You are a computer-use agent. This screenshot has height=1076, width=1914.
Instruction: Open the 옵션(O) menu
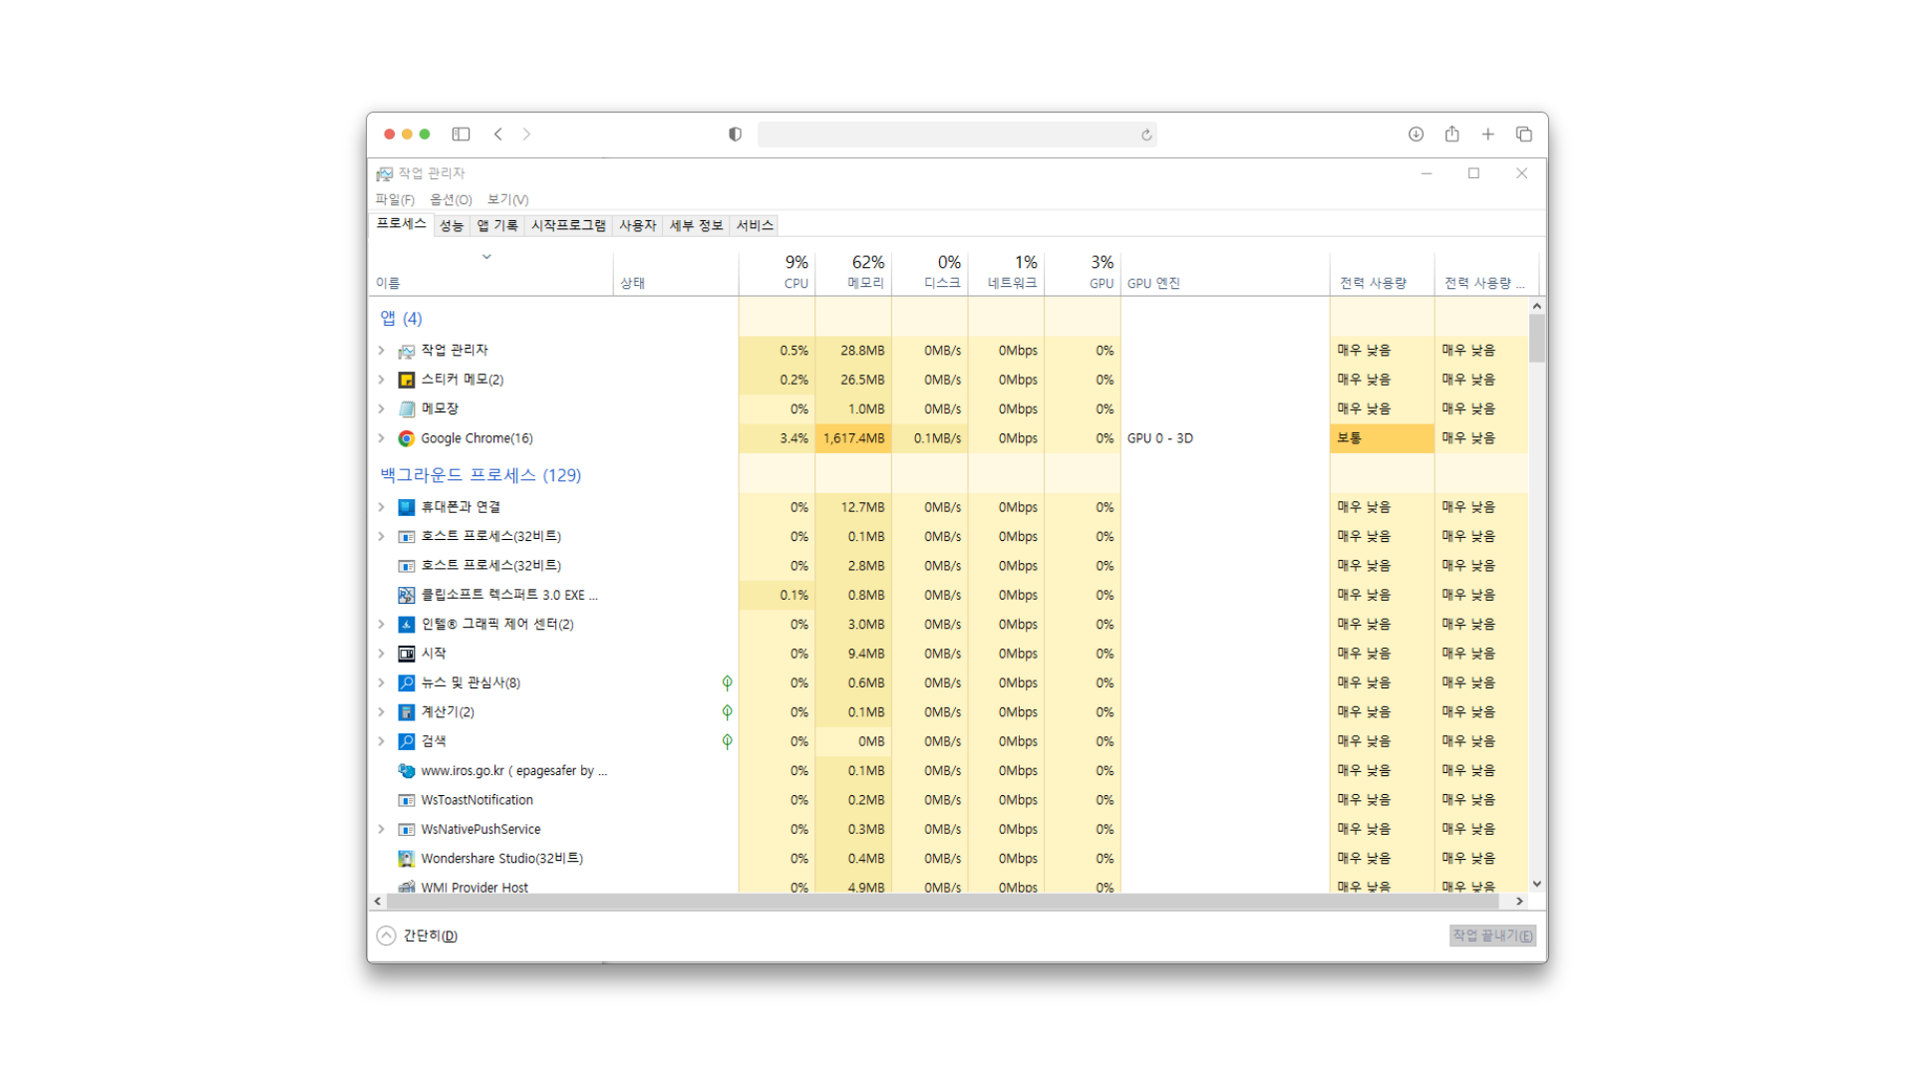(451, 200)
